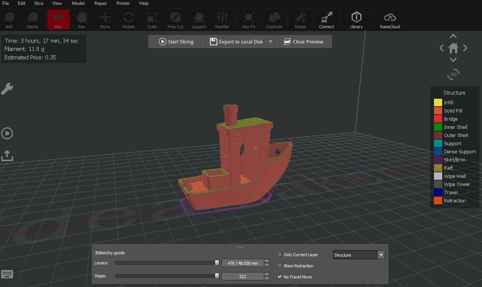
Task: Click the Outer Shell color swatch
Action: coord(438,135)
